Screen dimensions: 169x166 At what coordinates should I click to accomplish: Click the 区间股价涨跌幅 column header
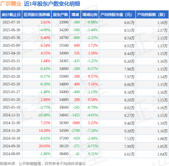click(x=37, y=15)
